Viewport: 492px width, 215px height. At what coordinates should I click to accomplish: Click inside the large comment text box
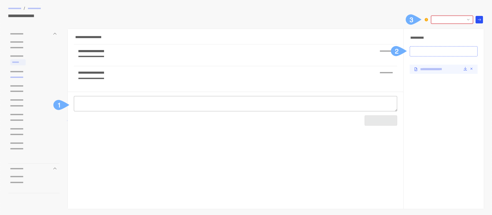pos(235,103)
